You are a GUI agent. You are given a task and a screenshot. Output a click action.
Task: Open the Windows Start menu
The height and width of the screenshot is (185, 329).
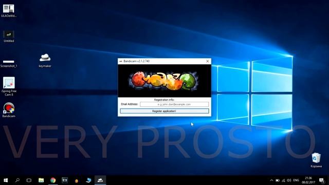(x=6, y=180)
